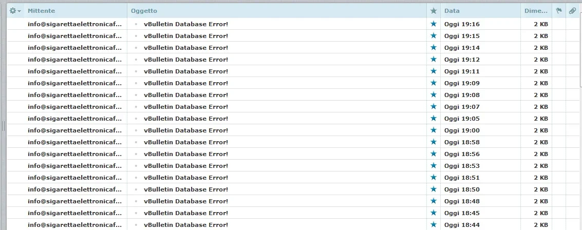
Task: Toggle star on the Oggi 19:15 message
Action: coord(434,35)
